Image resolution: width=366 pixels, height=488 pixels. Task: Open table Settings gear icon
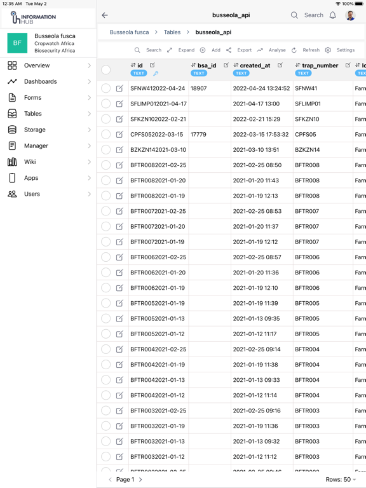(328, 50)
